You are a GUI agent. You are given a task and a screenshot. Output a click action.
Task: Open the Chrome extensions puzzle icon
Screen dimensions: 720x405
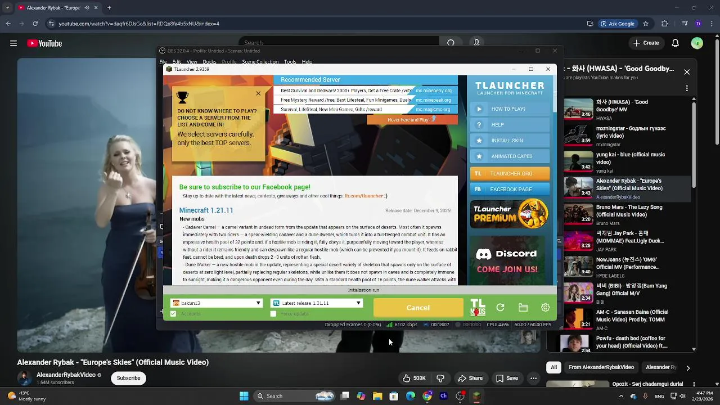665,24
